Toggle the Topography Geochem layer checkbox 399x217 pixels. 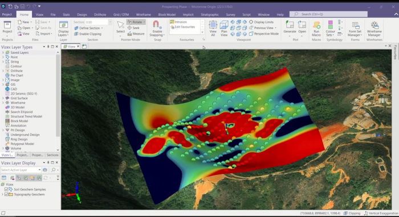click(6, 194)
